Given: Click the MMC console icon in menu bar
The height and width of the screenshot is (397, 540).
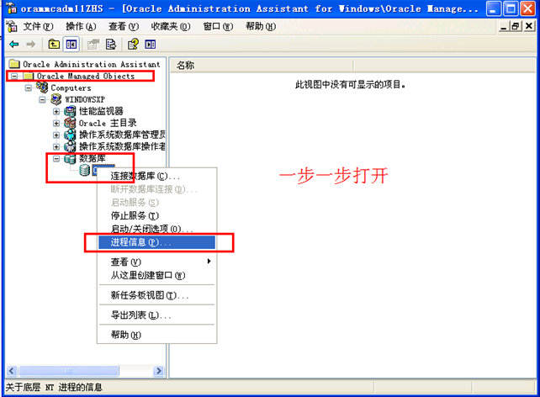Looking at the screenshot, I should tap(12, 26).
